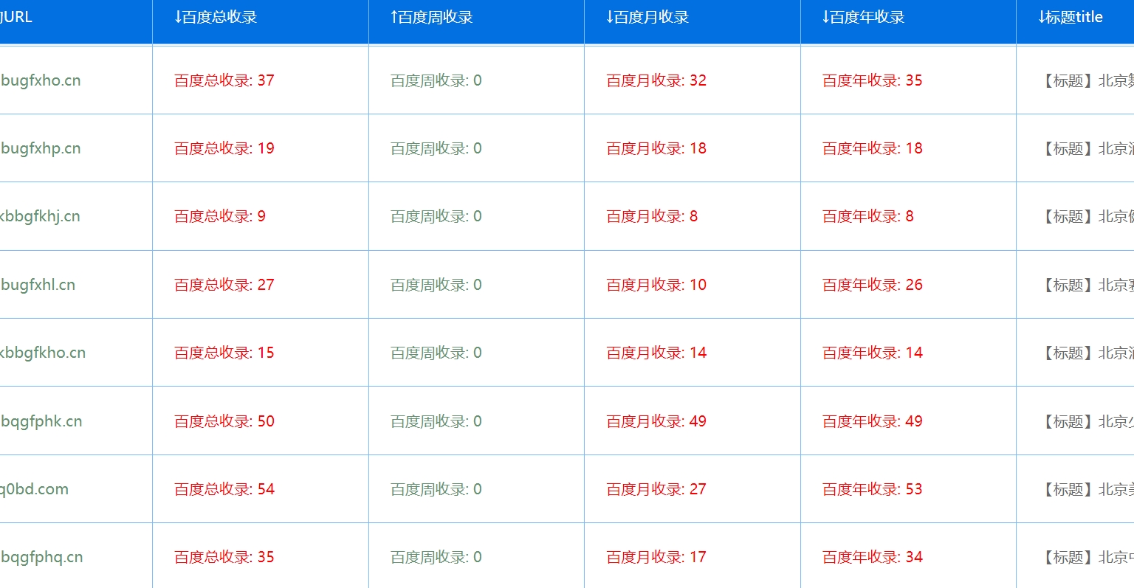Click the 标题 cell in bugfxhl.cn row

1086,285
